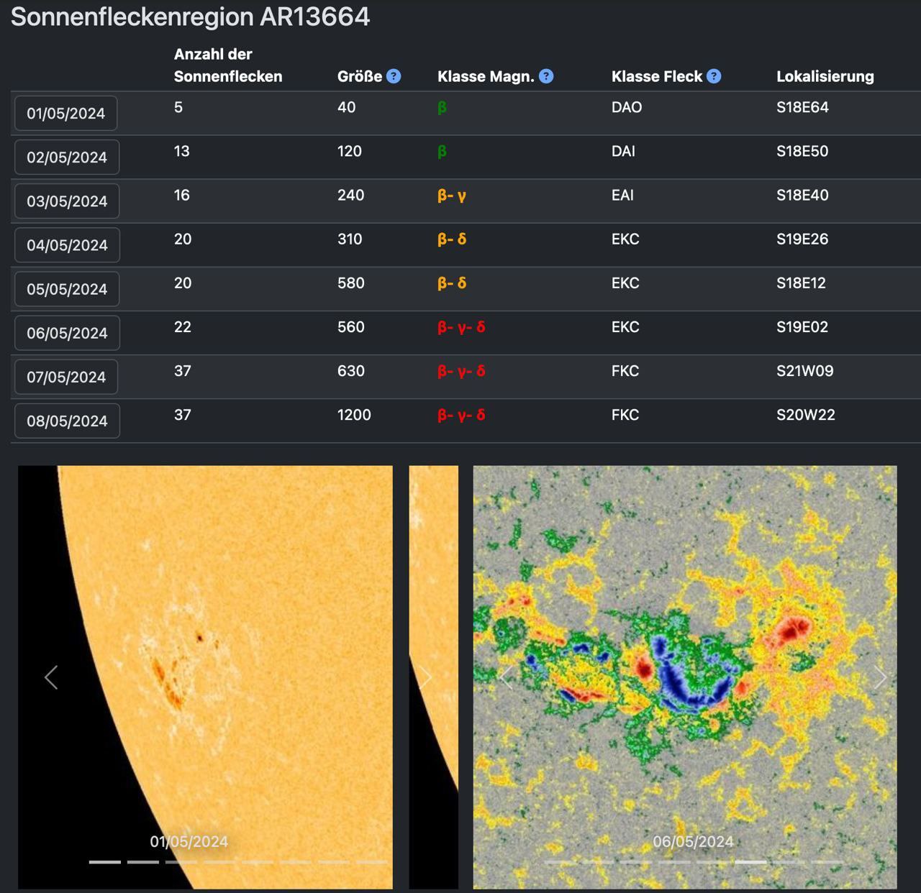This screenshot has height=893, width=921.
Task: Click the 05/05/2024 date button
Action: (x=67, y=289)
